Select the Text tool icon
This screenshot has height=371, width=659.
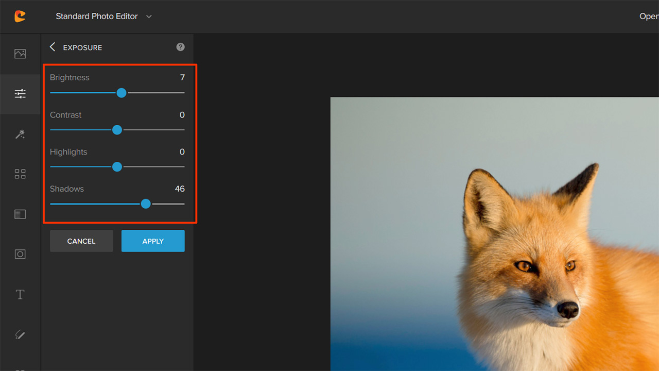click(20, 294)
